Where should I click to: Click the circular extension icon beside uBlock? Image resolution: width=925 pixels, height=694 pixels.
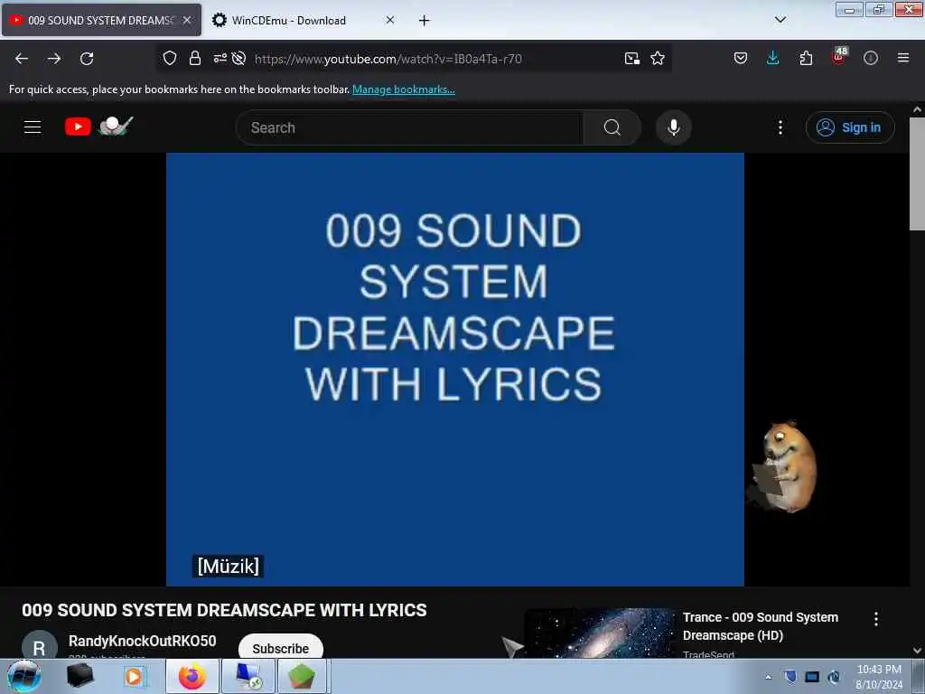871,58
